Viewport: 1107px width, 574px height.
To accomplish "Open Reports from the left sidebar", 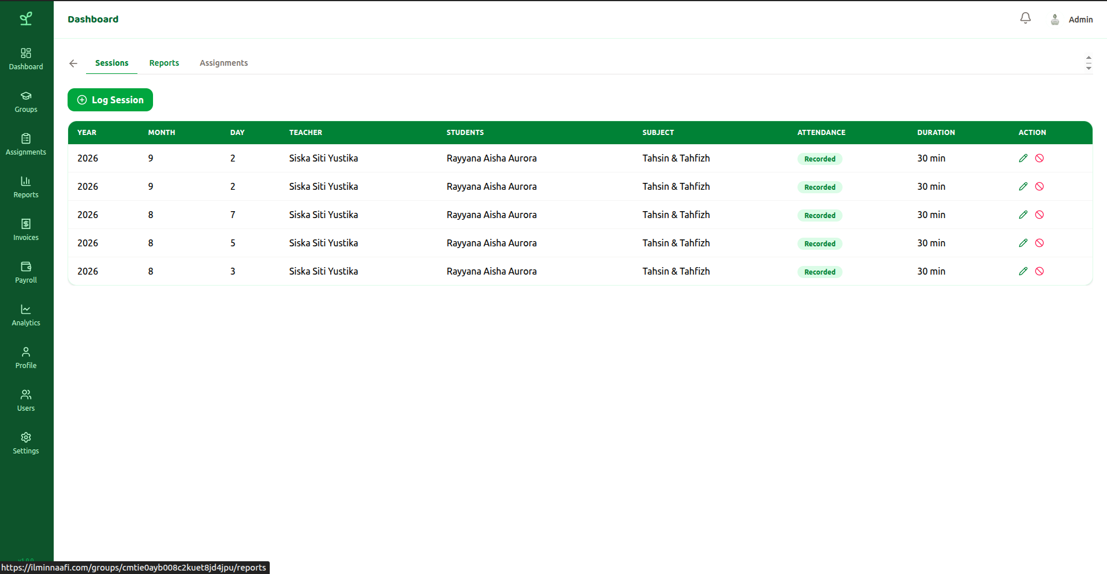I will point(26,187).
